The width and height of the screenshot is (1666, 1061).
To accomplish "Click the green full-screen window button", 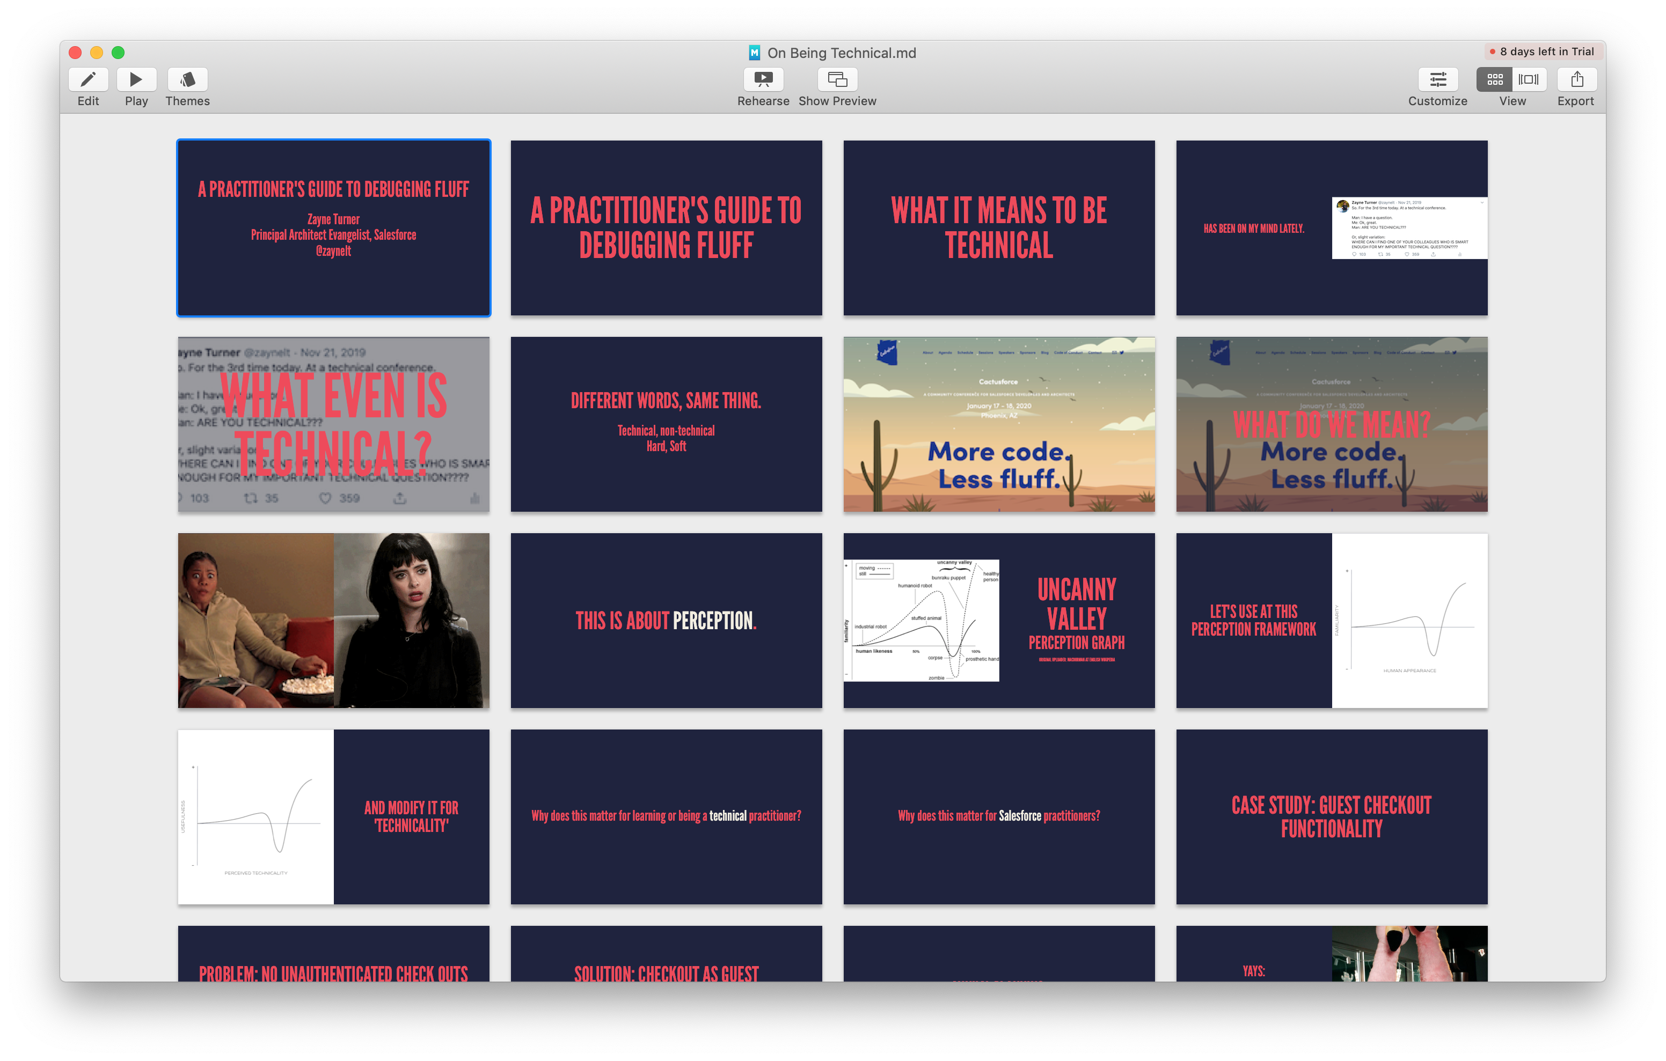I will pyautogui.click(x=118, y=53).
